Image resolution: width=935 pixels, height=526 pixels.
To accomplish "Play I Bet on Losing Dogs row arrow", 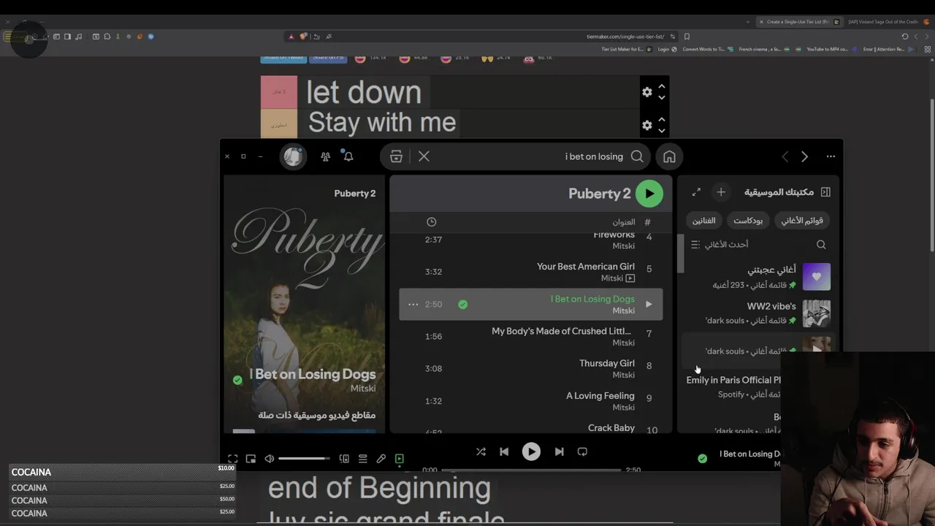I will tap(649, 305).
